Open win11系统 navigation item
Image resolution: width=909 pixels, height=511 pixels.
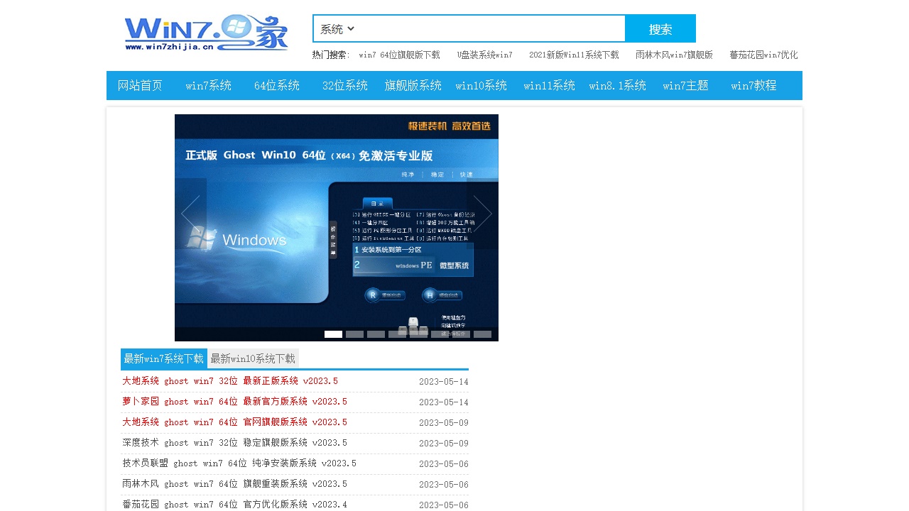coord(550,86)
